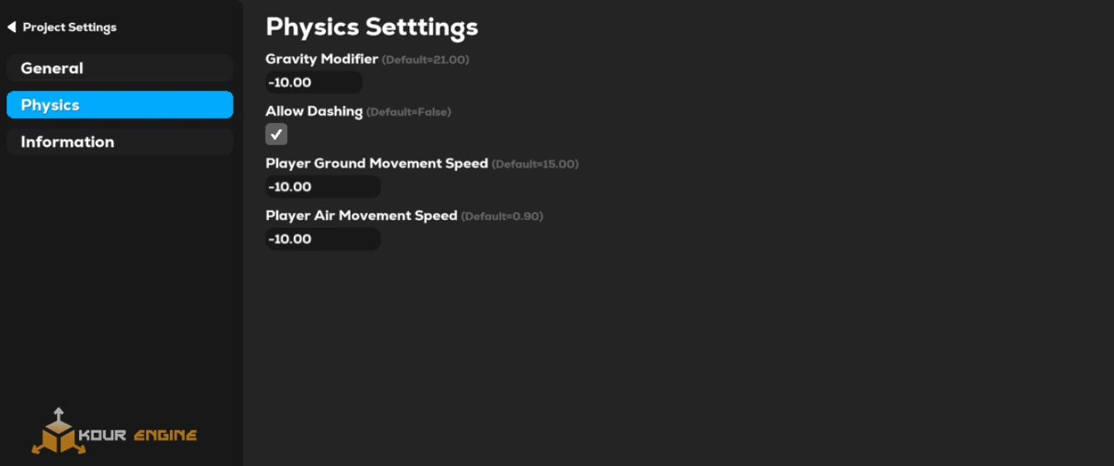Click the Default=0.90 hint text
Image resolution: width=1114 pixels, height=466 pixels.
click(x=502, y=216)
